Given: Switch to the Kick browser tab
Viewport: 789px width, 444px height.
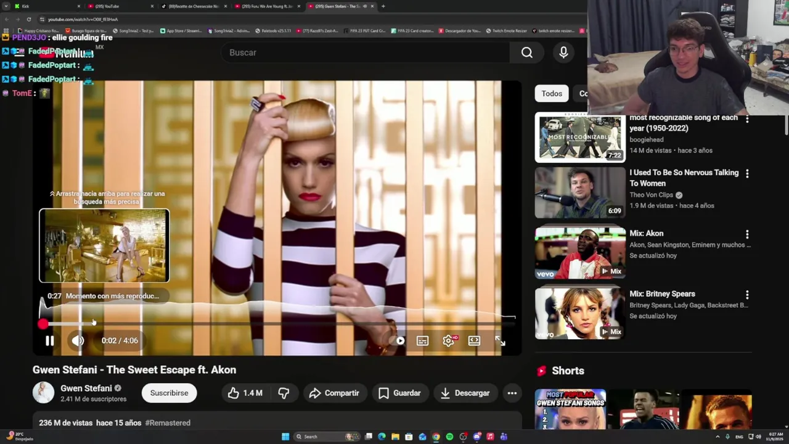Looking at the screenshot, I should [x=48, y=6].
